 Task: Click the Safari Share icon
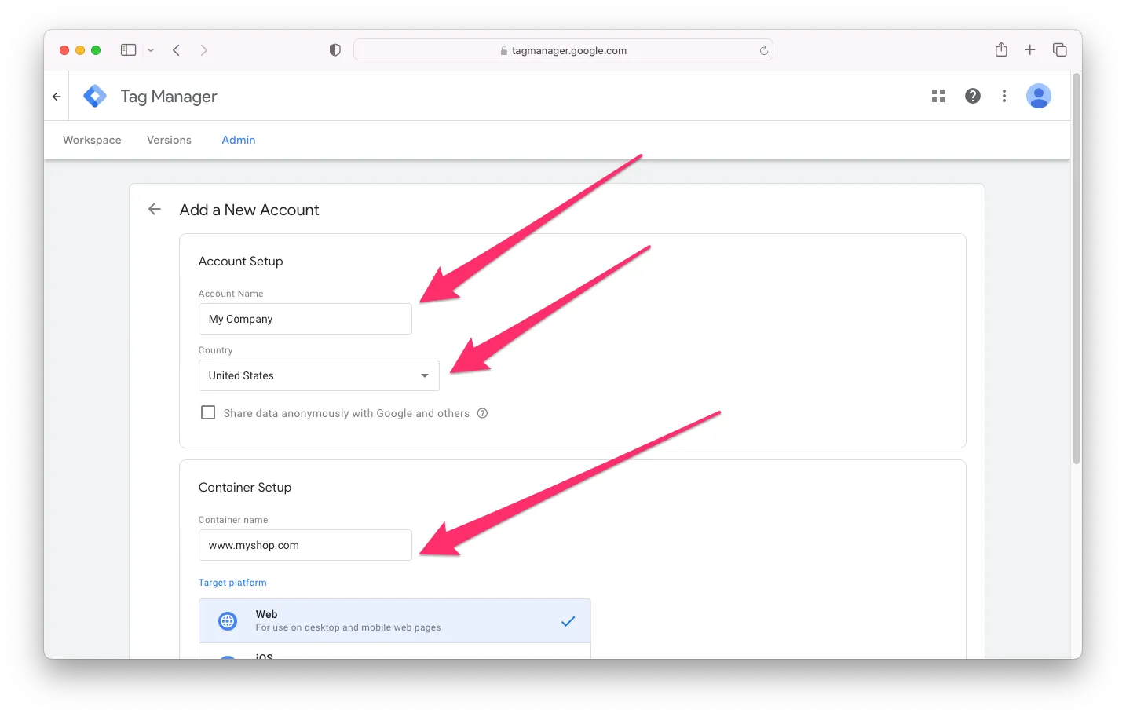point(1001,50)
